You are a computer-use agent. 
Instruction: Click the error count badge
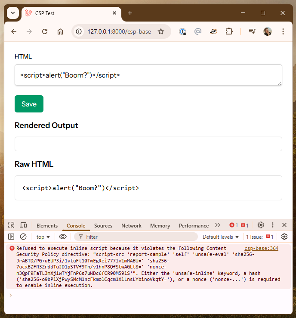pyautogui.click(x=234, y=225)
